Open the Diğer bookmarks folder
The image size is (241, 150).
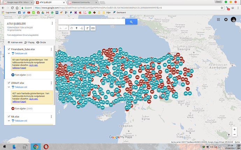pyautogui.click(x=107, y=13)
